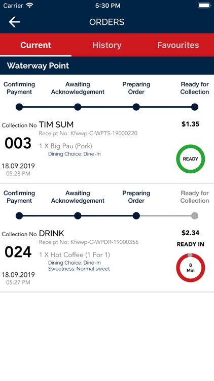Click the Preparing Order dot of DRINK order
The image size is (214, 381).
136,215
